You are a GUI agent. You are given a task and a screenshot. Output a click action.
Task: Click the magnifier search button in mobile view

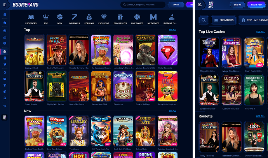click(x=204, y=20)
